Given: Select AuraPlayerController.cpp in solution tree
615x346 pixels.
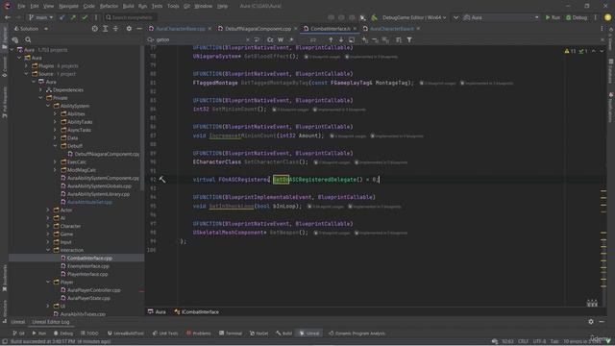Looking at the screenshot, I should tap(94, 290).
